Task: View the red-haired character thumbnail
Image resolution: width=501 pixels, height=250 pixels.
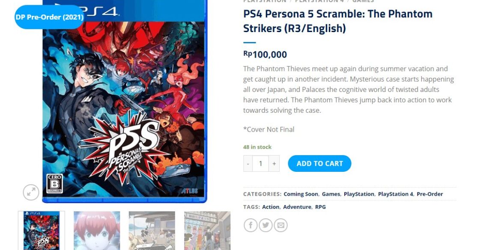Action: point(97,230)
